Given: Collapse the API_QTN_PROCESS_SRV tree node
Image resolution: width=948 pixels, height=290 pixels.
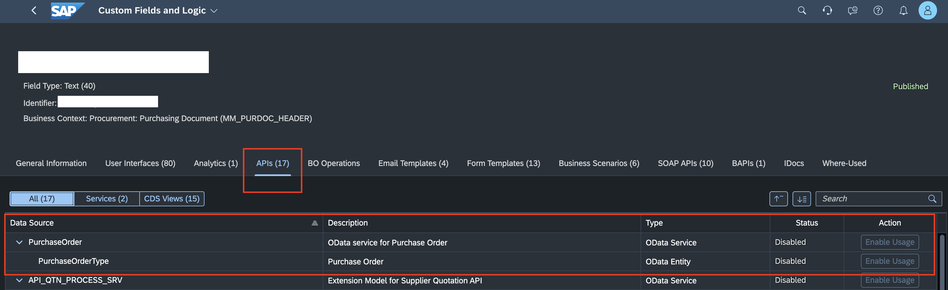Looking at the screenshot, I should point(20,280).
